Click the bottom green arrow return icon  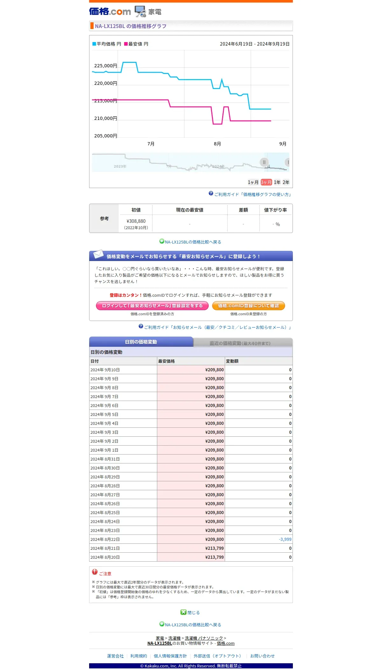(x=162, y=624)
